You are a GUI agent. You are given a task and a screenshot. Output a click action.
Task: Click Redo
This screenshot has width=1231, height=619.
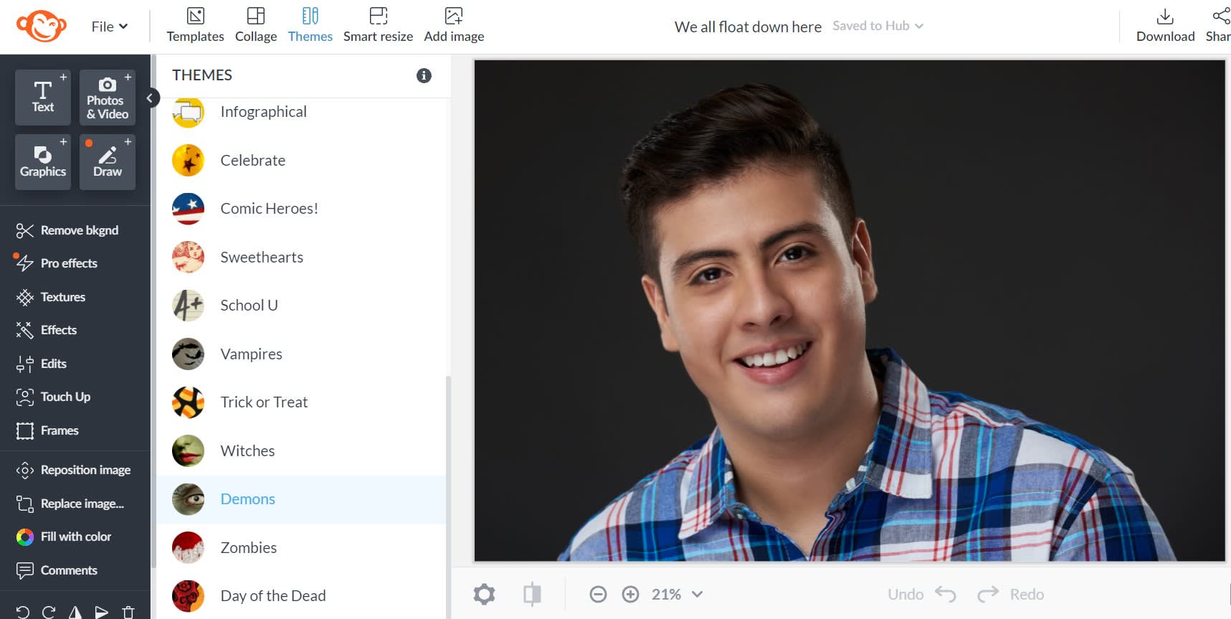click(x=1010, y=595)
